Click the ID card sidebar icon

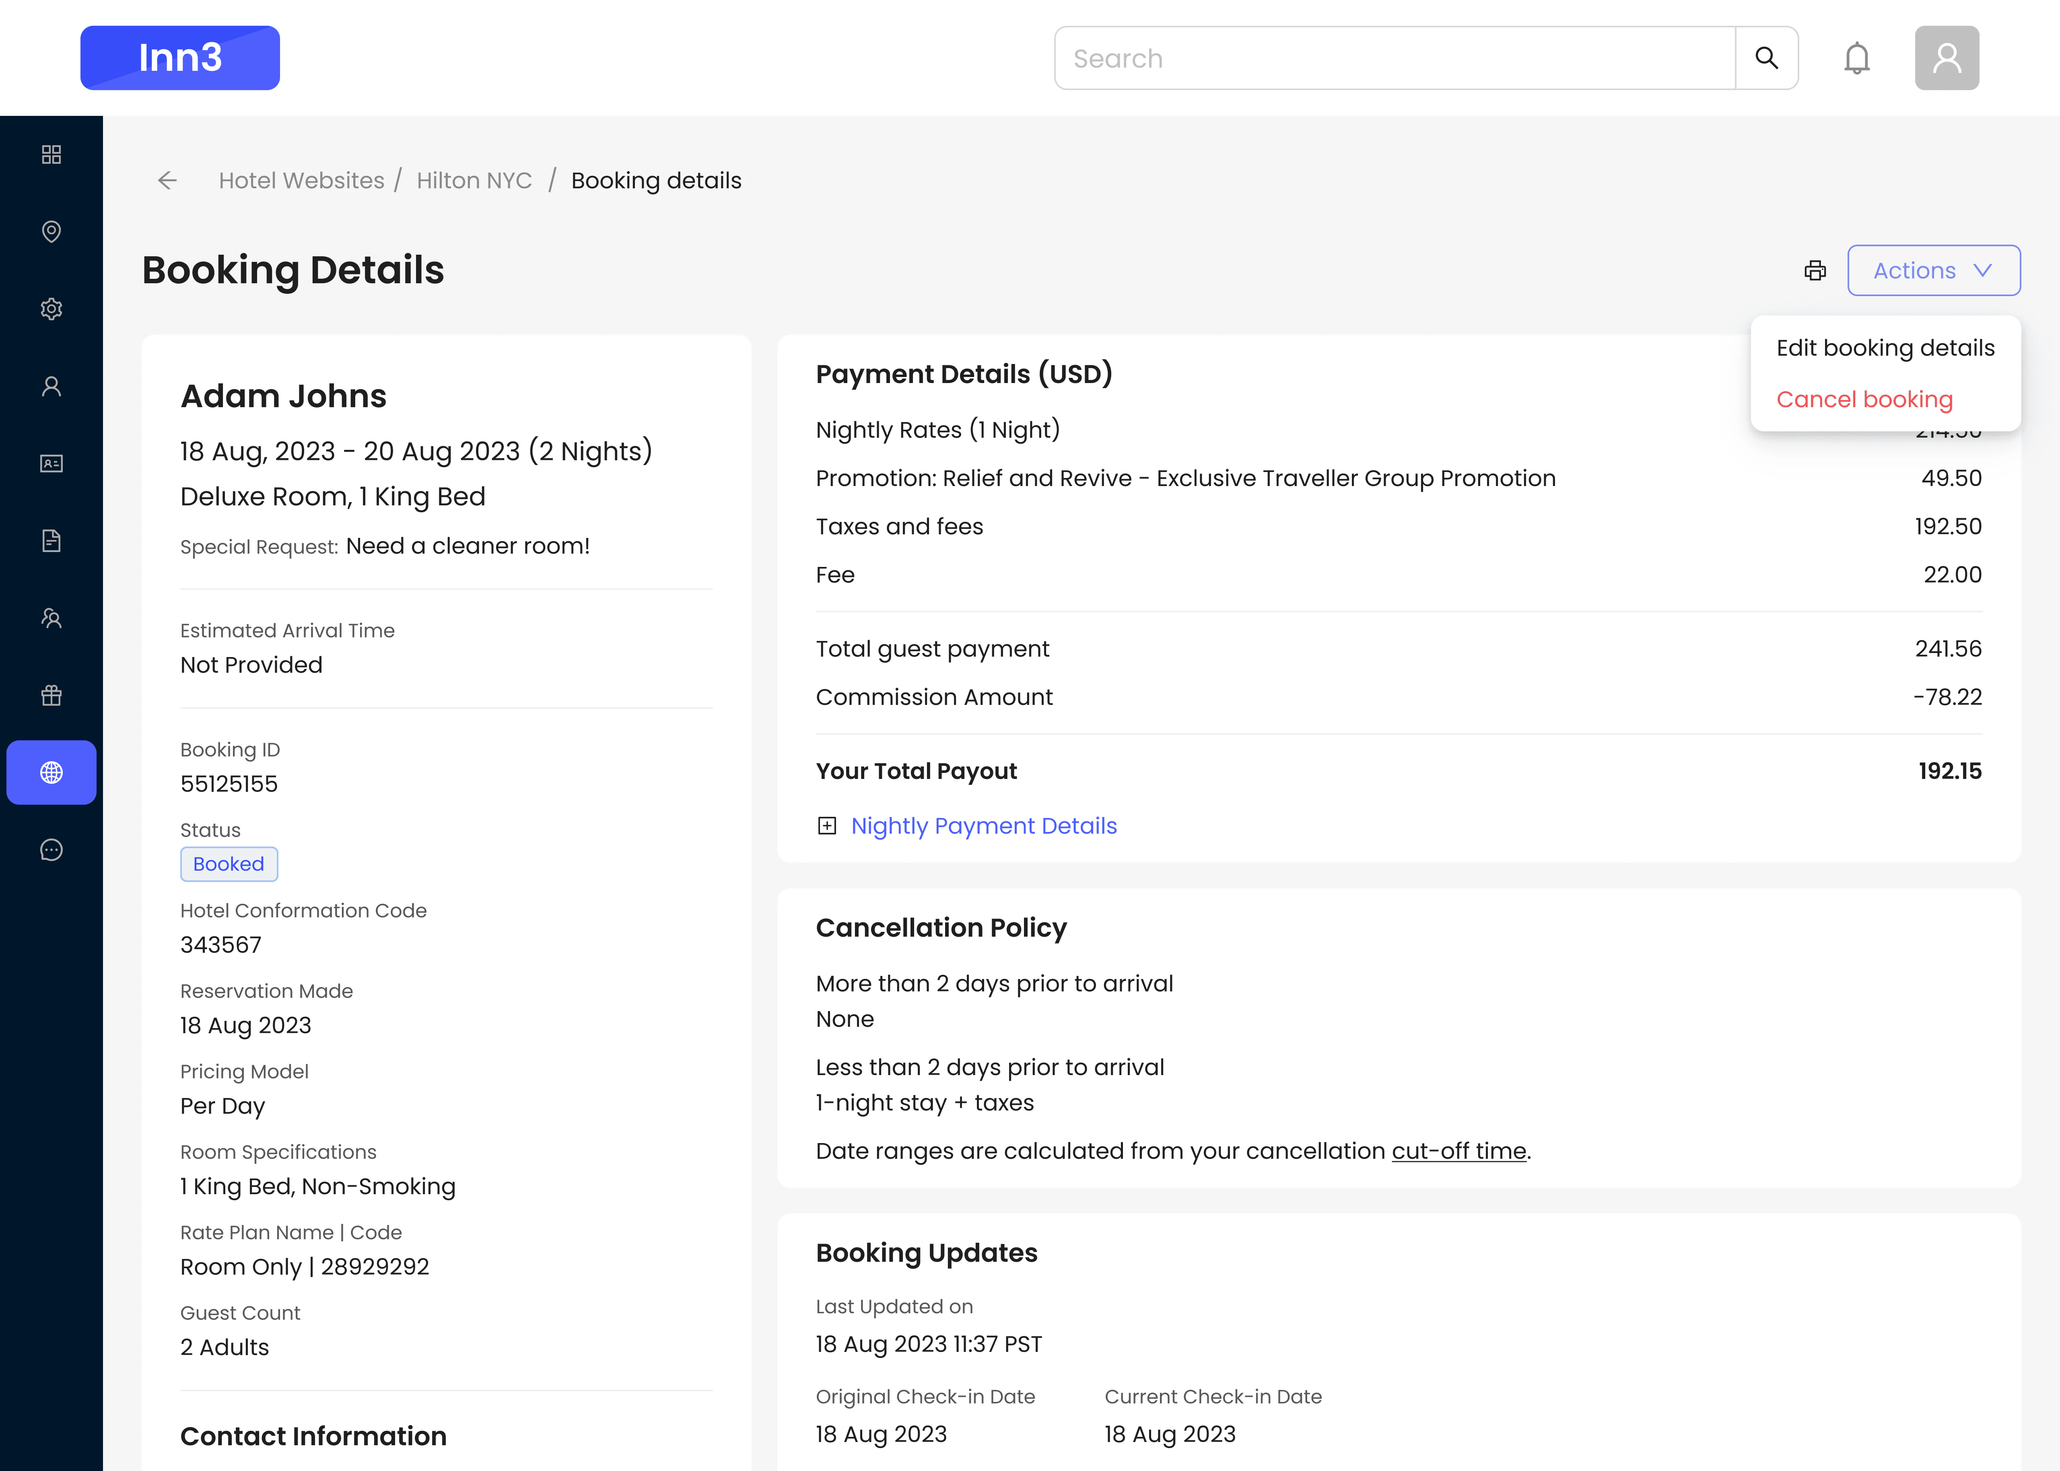point(51,464)
